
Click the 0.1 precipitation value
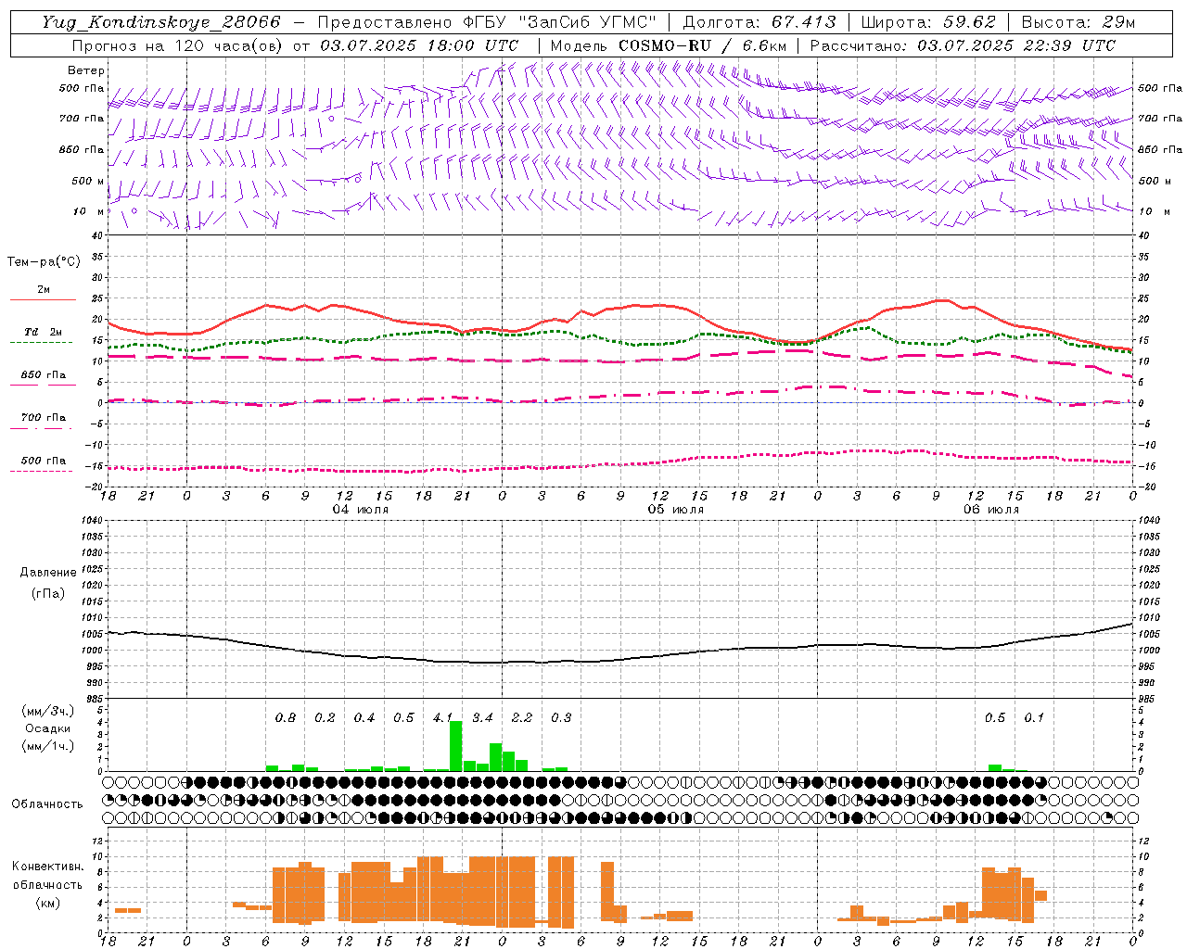point(1034,717)
